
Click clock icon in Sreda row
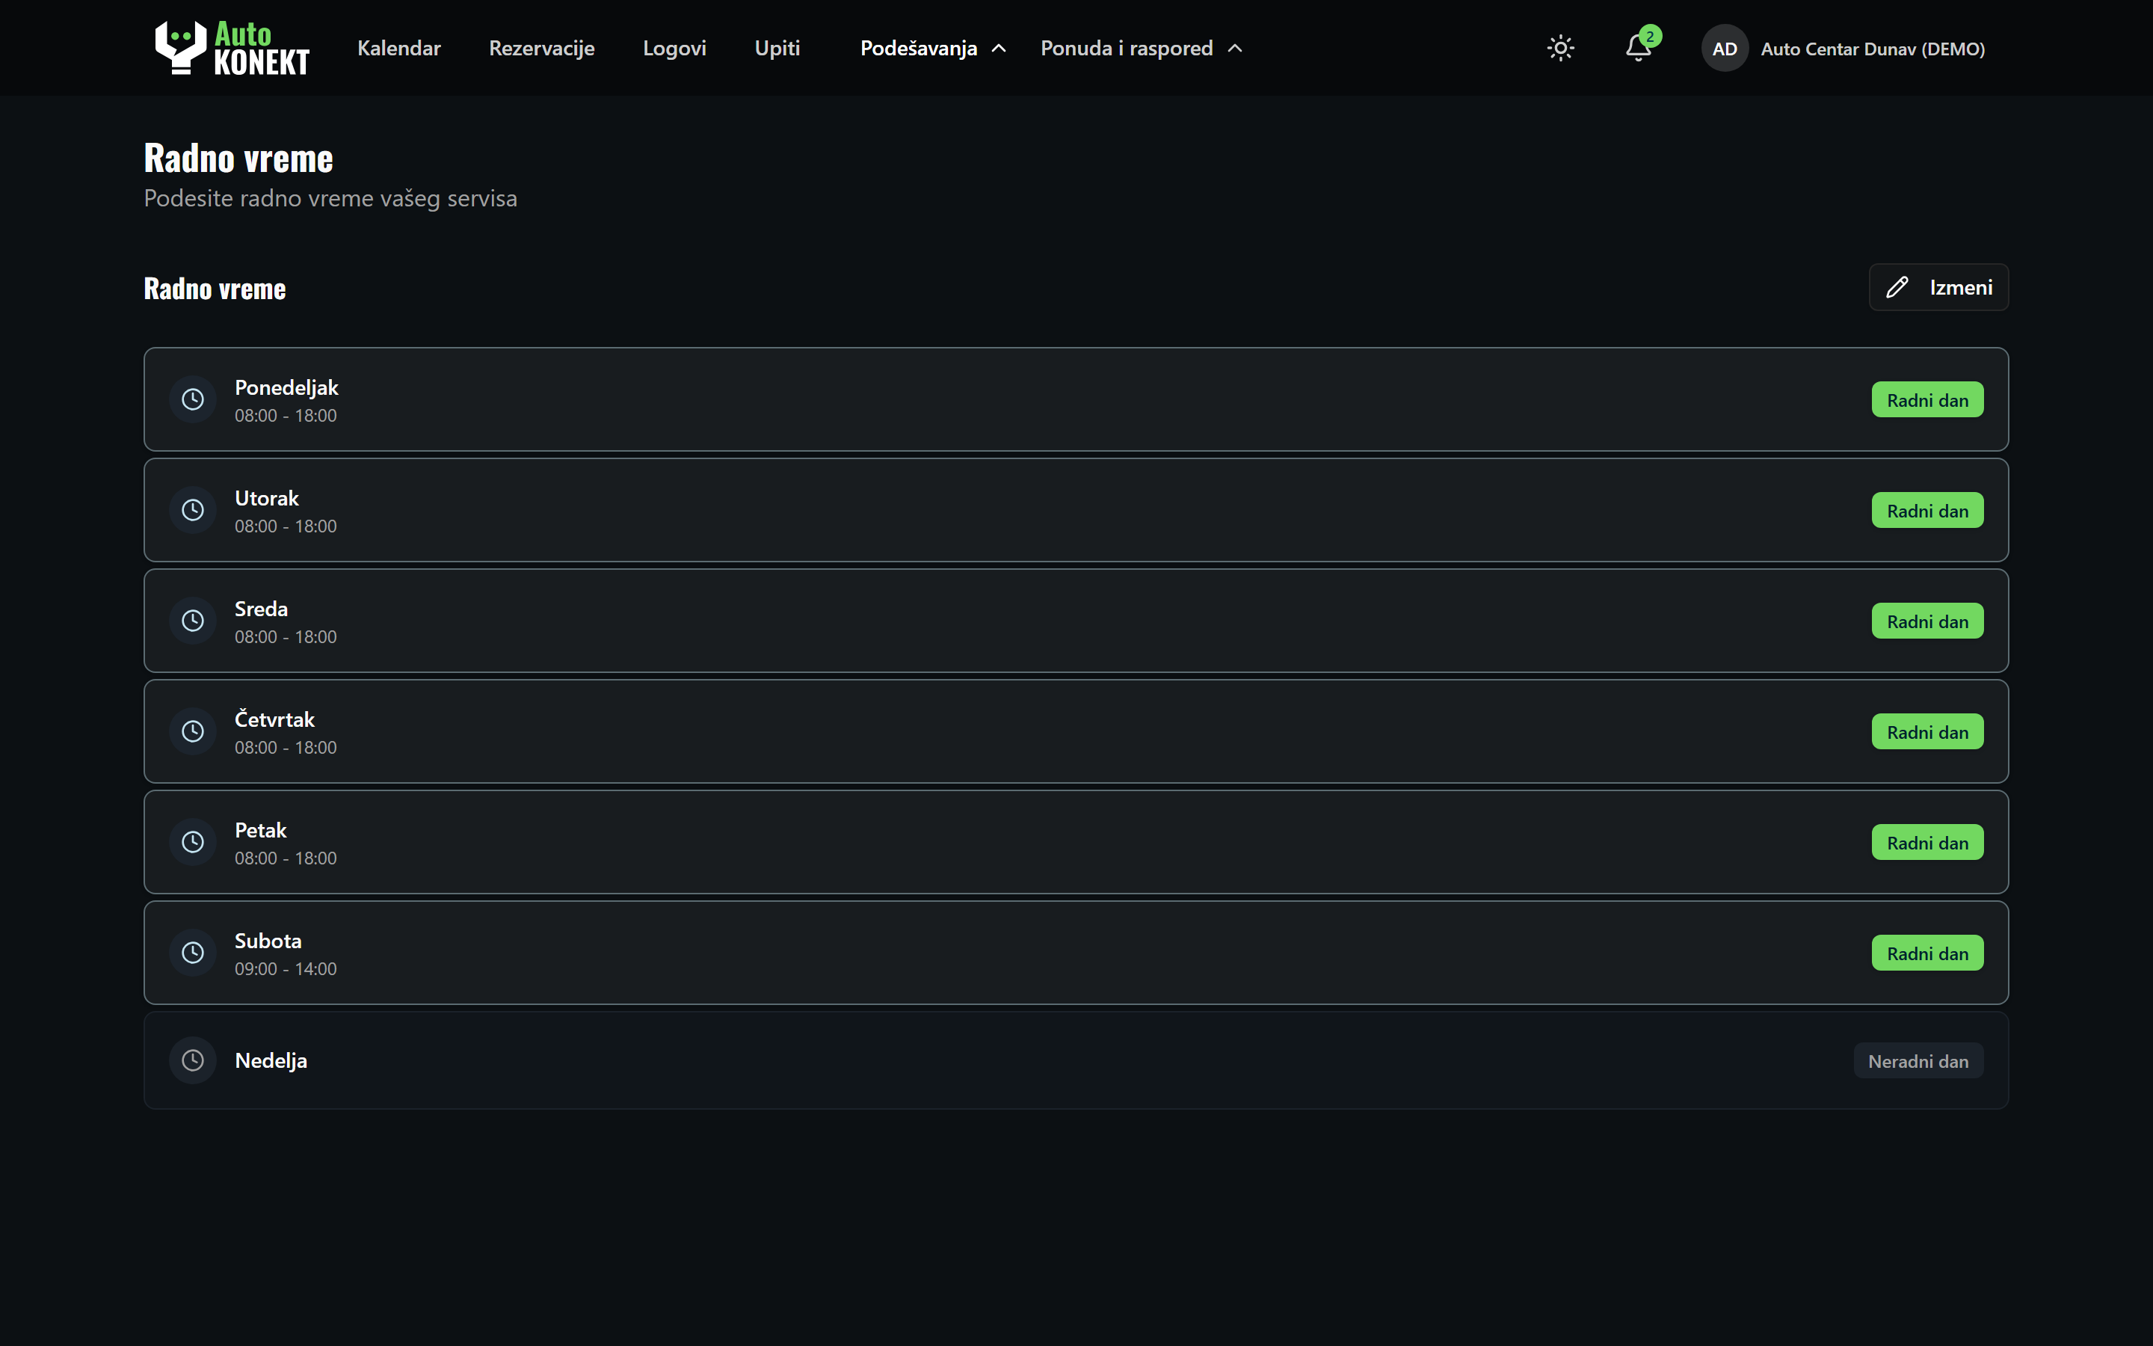[x=193, y=621]
